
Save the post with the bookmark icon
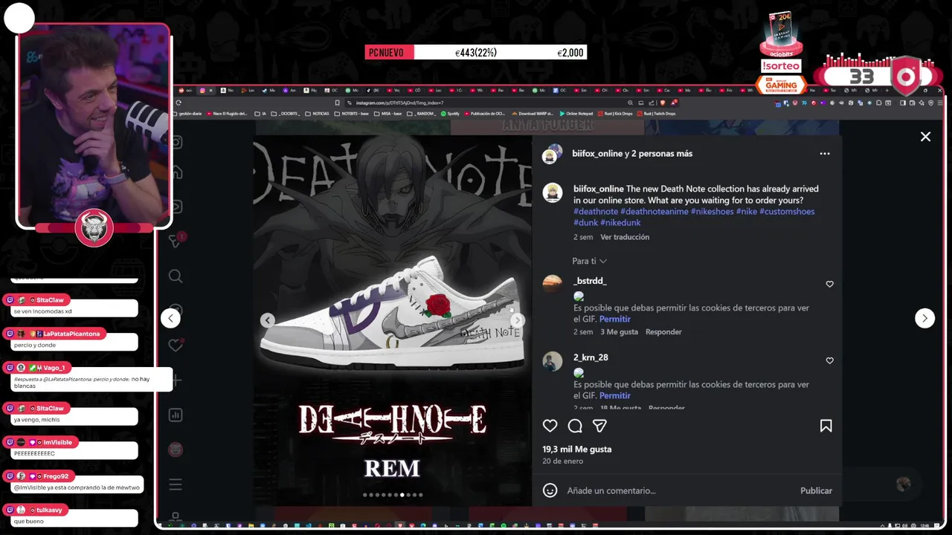pyautogui.click(x=826, y=426)
